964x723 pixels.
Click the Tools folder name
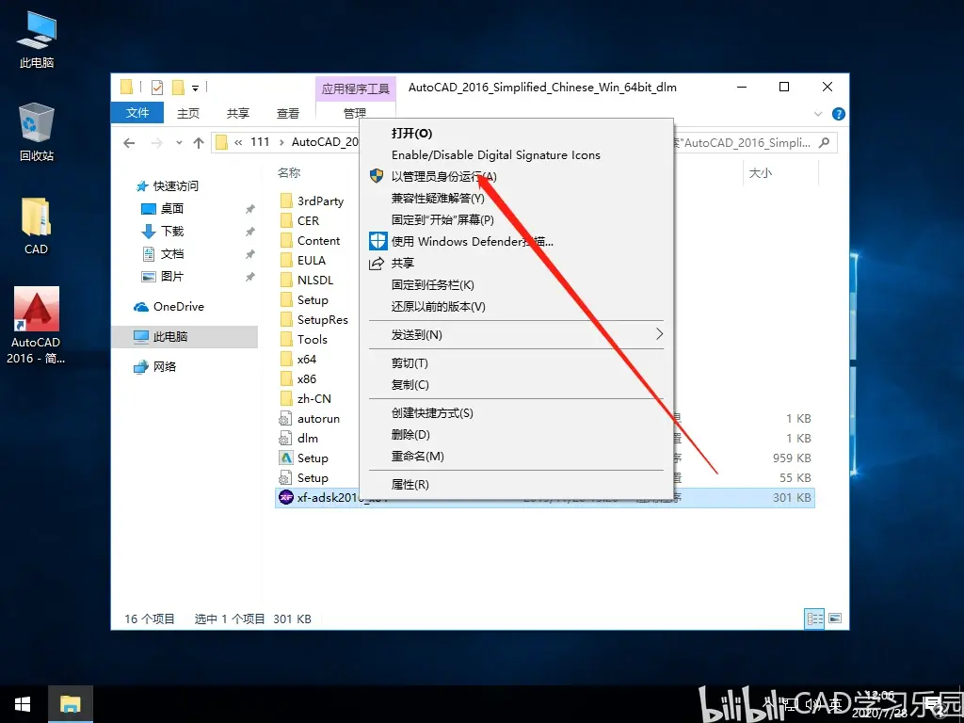click(313, 339)
